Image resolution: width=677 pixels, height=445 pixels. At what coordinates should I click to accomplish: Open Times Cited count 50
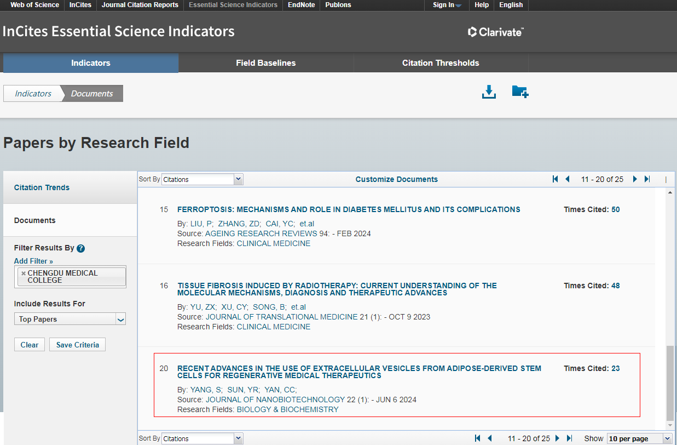tap(616, 209)
